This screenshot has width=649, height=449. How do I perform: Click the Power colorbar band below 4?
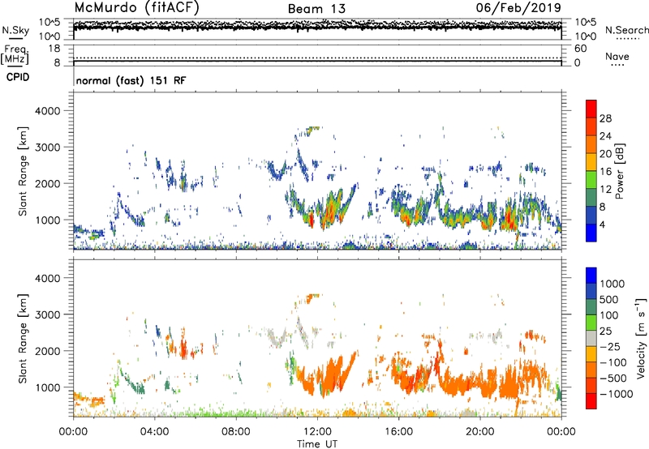591,233
